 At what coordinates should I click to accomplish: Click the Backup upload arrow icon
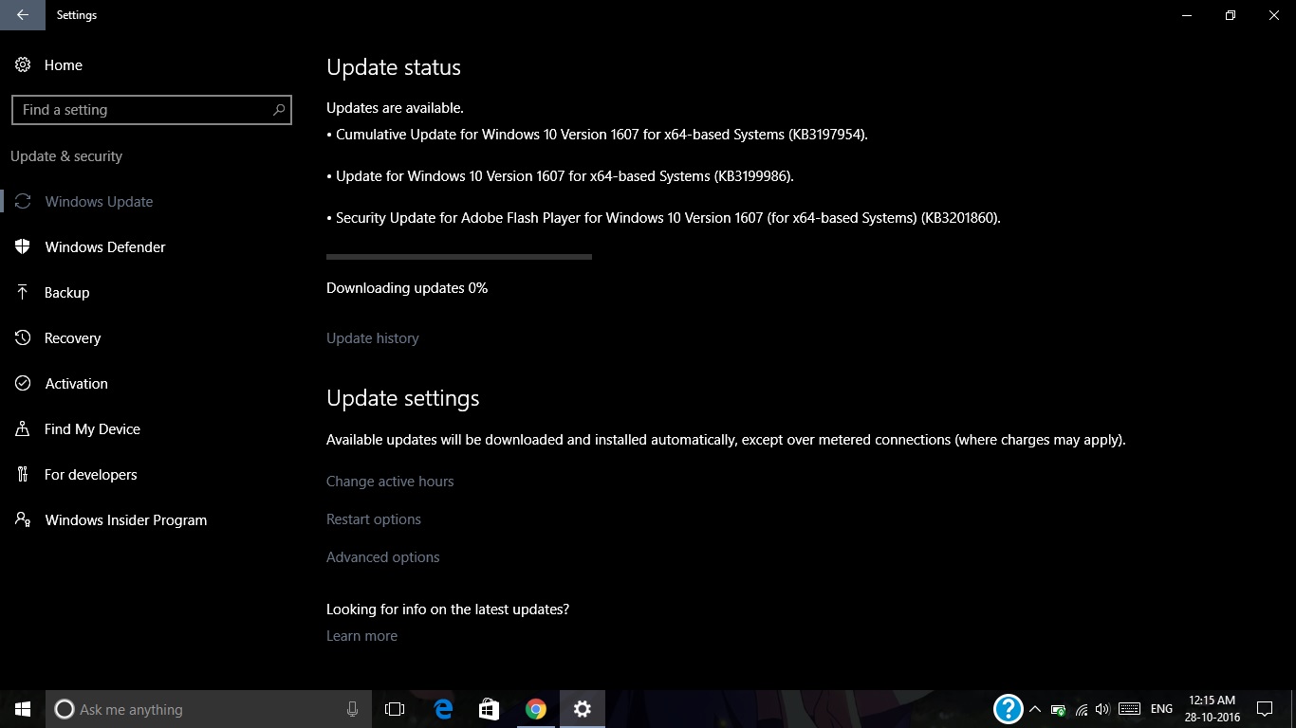pos(23,293)
